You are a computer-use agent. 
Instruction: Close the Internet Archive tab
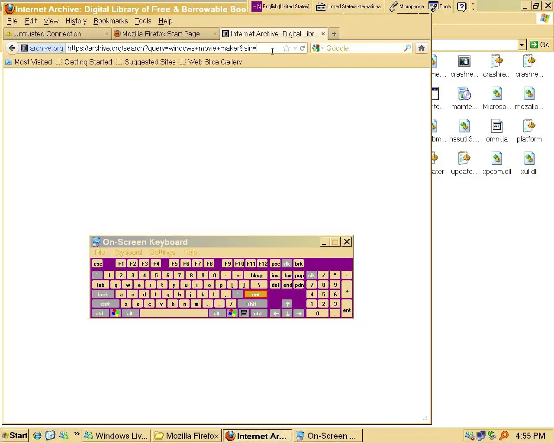[x=323, y=34]
